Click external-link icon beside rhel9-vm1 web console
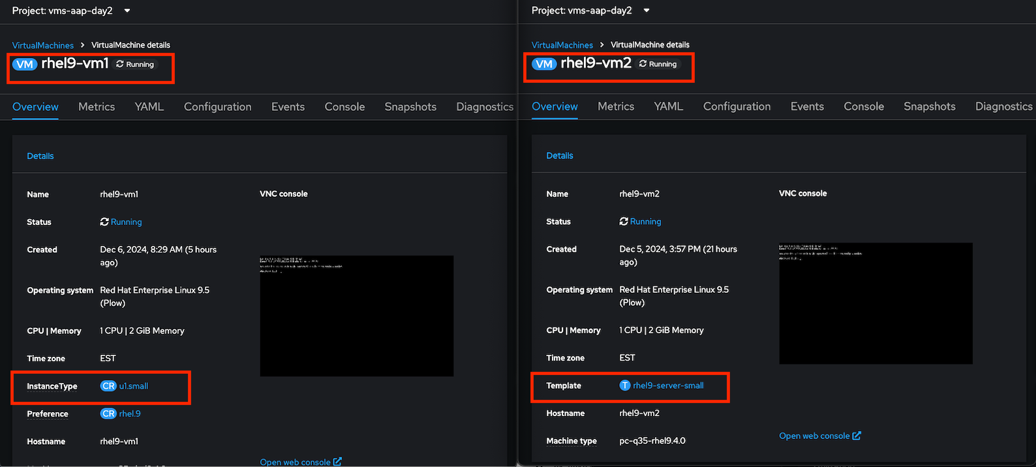1036x467 pixels. click(x=337, y=462)
